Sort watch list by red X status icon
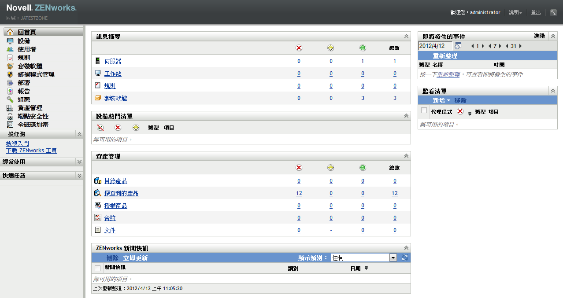 (460, 111)
